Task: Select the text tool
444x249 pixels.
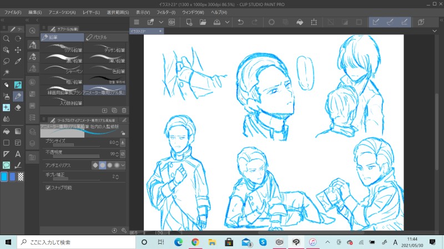Action: pyautogui.click(x=18, y=154)
